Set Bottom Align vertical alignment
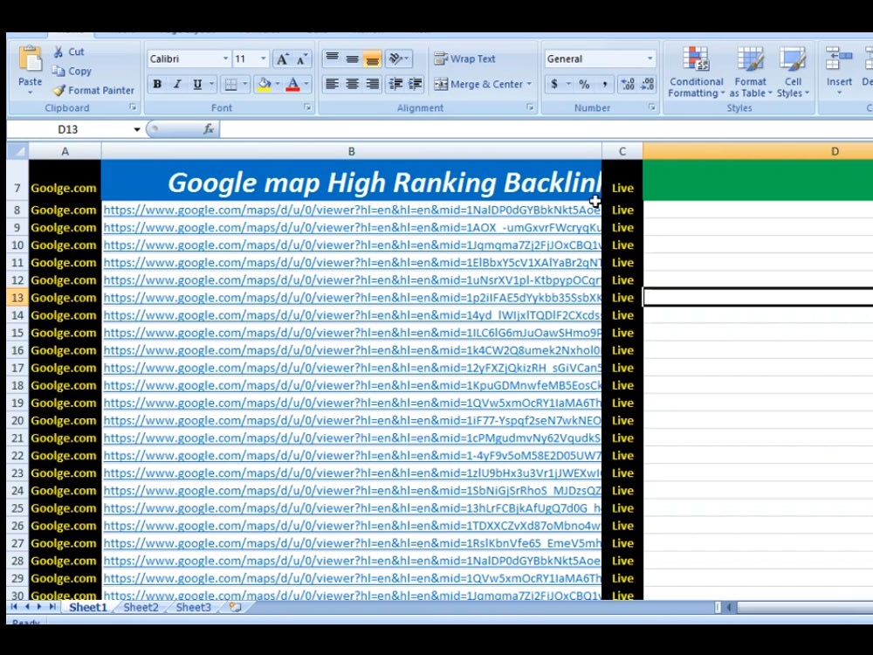Image resolution: width=873 pixels, height=655 pixels. [372, 58]
